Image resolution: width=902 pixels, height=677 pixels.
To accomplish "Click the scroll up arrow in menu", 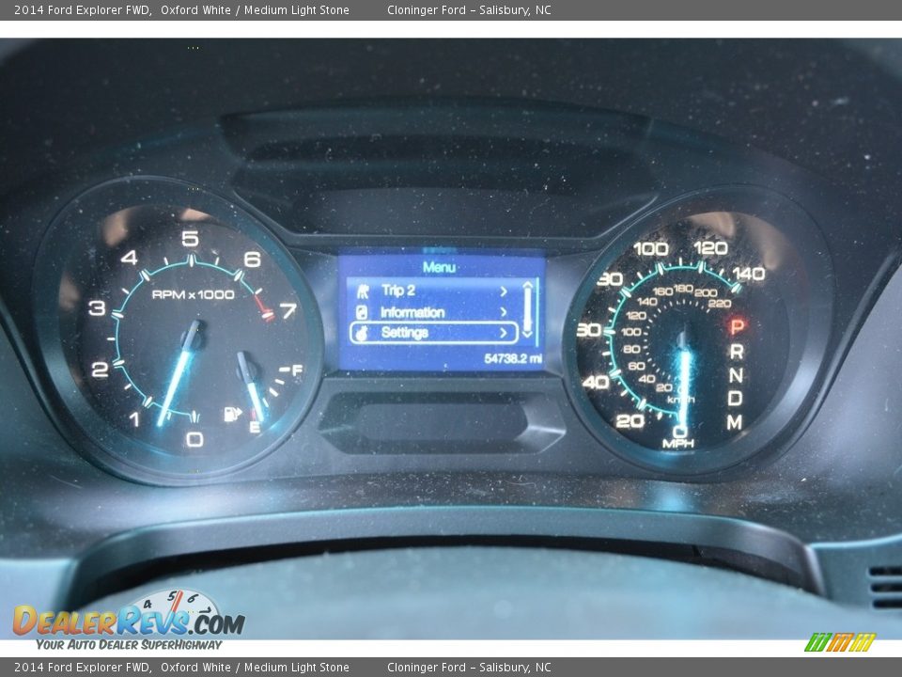I will click(x=527, y=286).
